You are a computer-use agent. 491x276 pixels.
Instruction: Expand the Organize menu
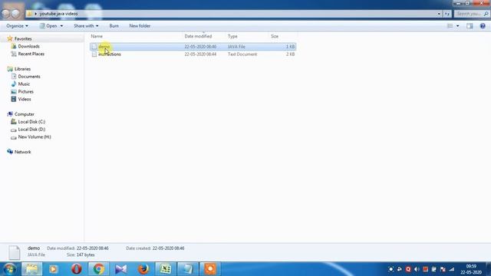click(17, 26)
